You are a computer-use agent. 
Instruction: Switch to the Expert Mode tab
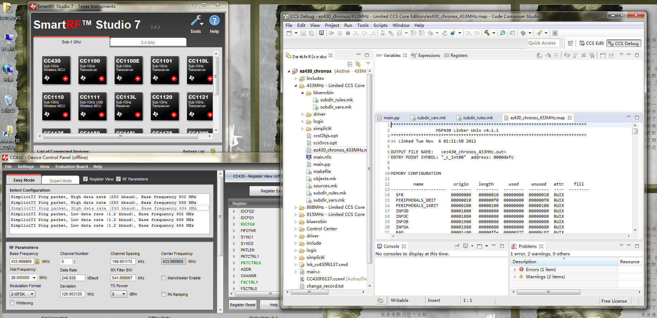coord(61,181)
